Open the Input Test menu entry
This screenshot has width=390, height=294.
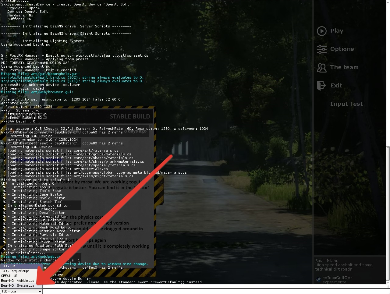pos(346,104)
